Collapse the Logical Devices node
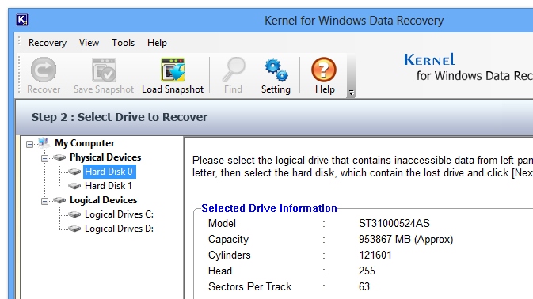Screen dimensions: 533x299 [x=44, y=201]
